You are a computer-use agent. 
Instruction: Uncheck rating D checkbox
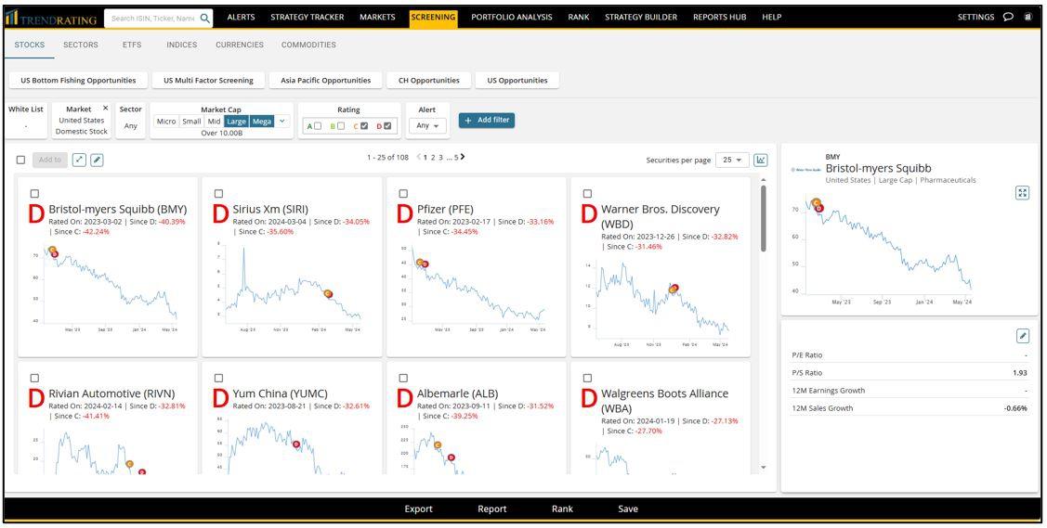click(x=387, y=126)
